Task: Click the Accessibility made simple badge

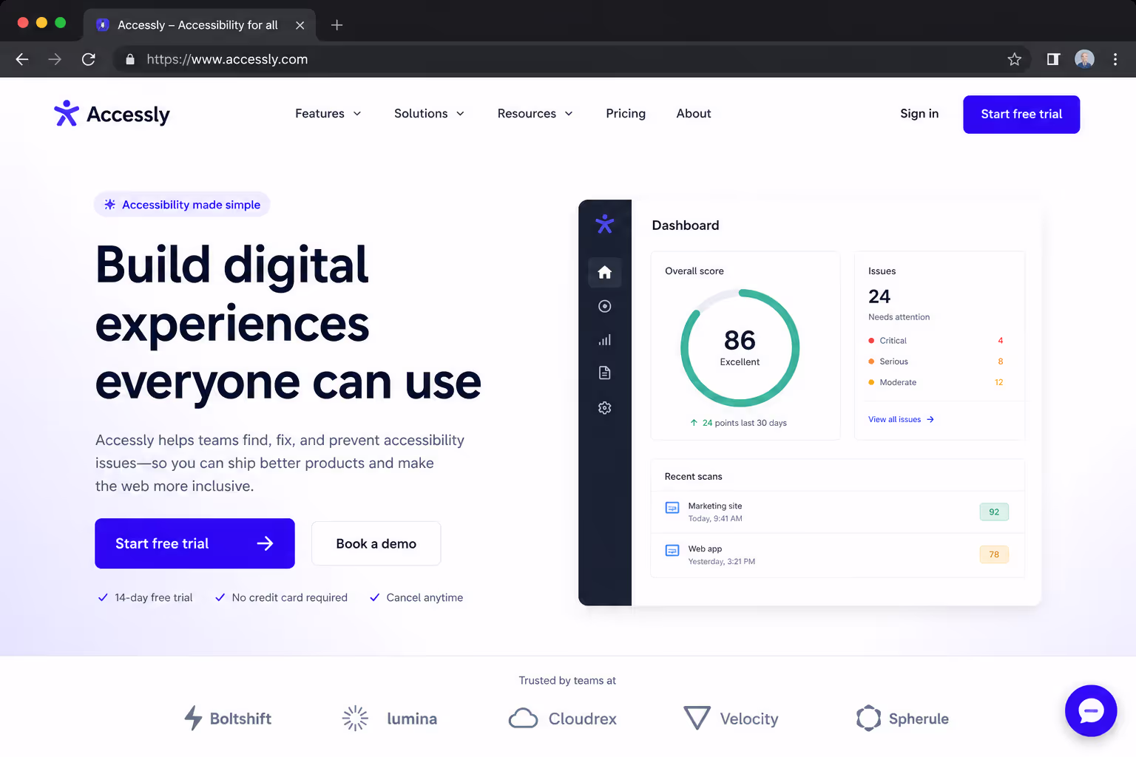Action: click(182, 205)
